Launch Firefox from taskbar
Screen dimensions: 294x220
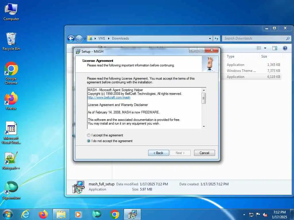[43, 214]
